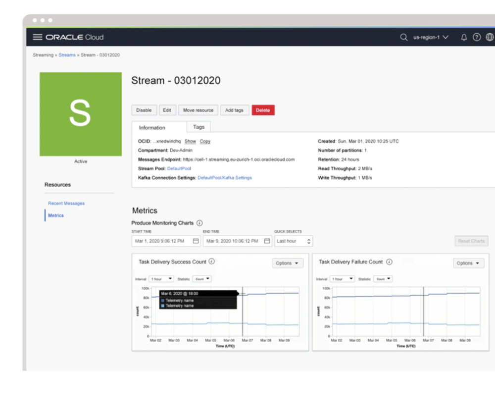Click the globe language icon
The width and height of the screenshot is (495, 417).
pos(490,37)
